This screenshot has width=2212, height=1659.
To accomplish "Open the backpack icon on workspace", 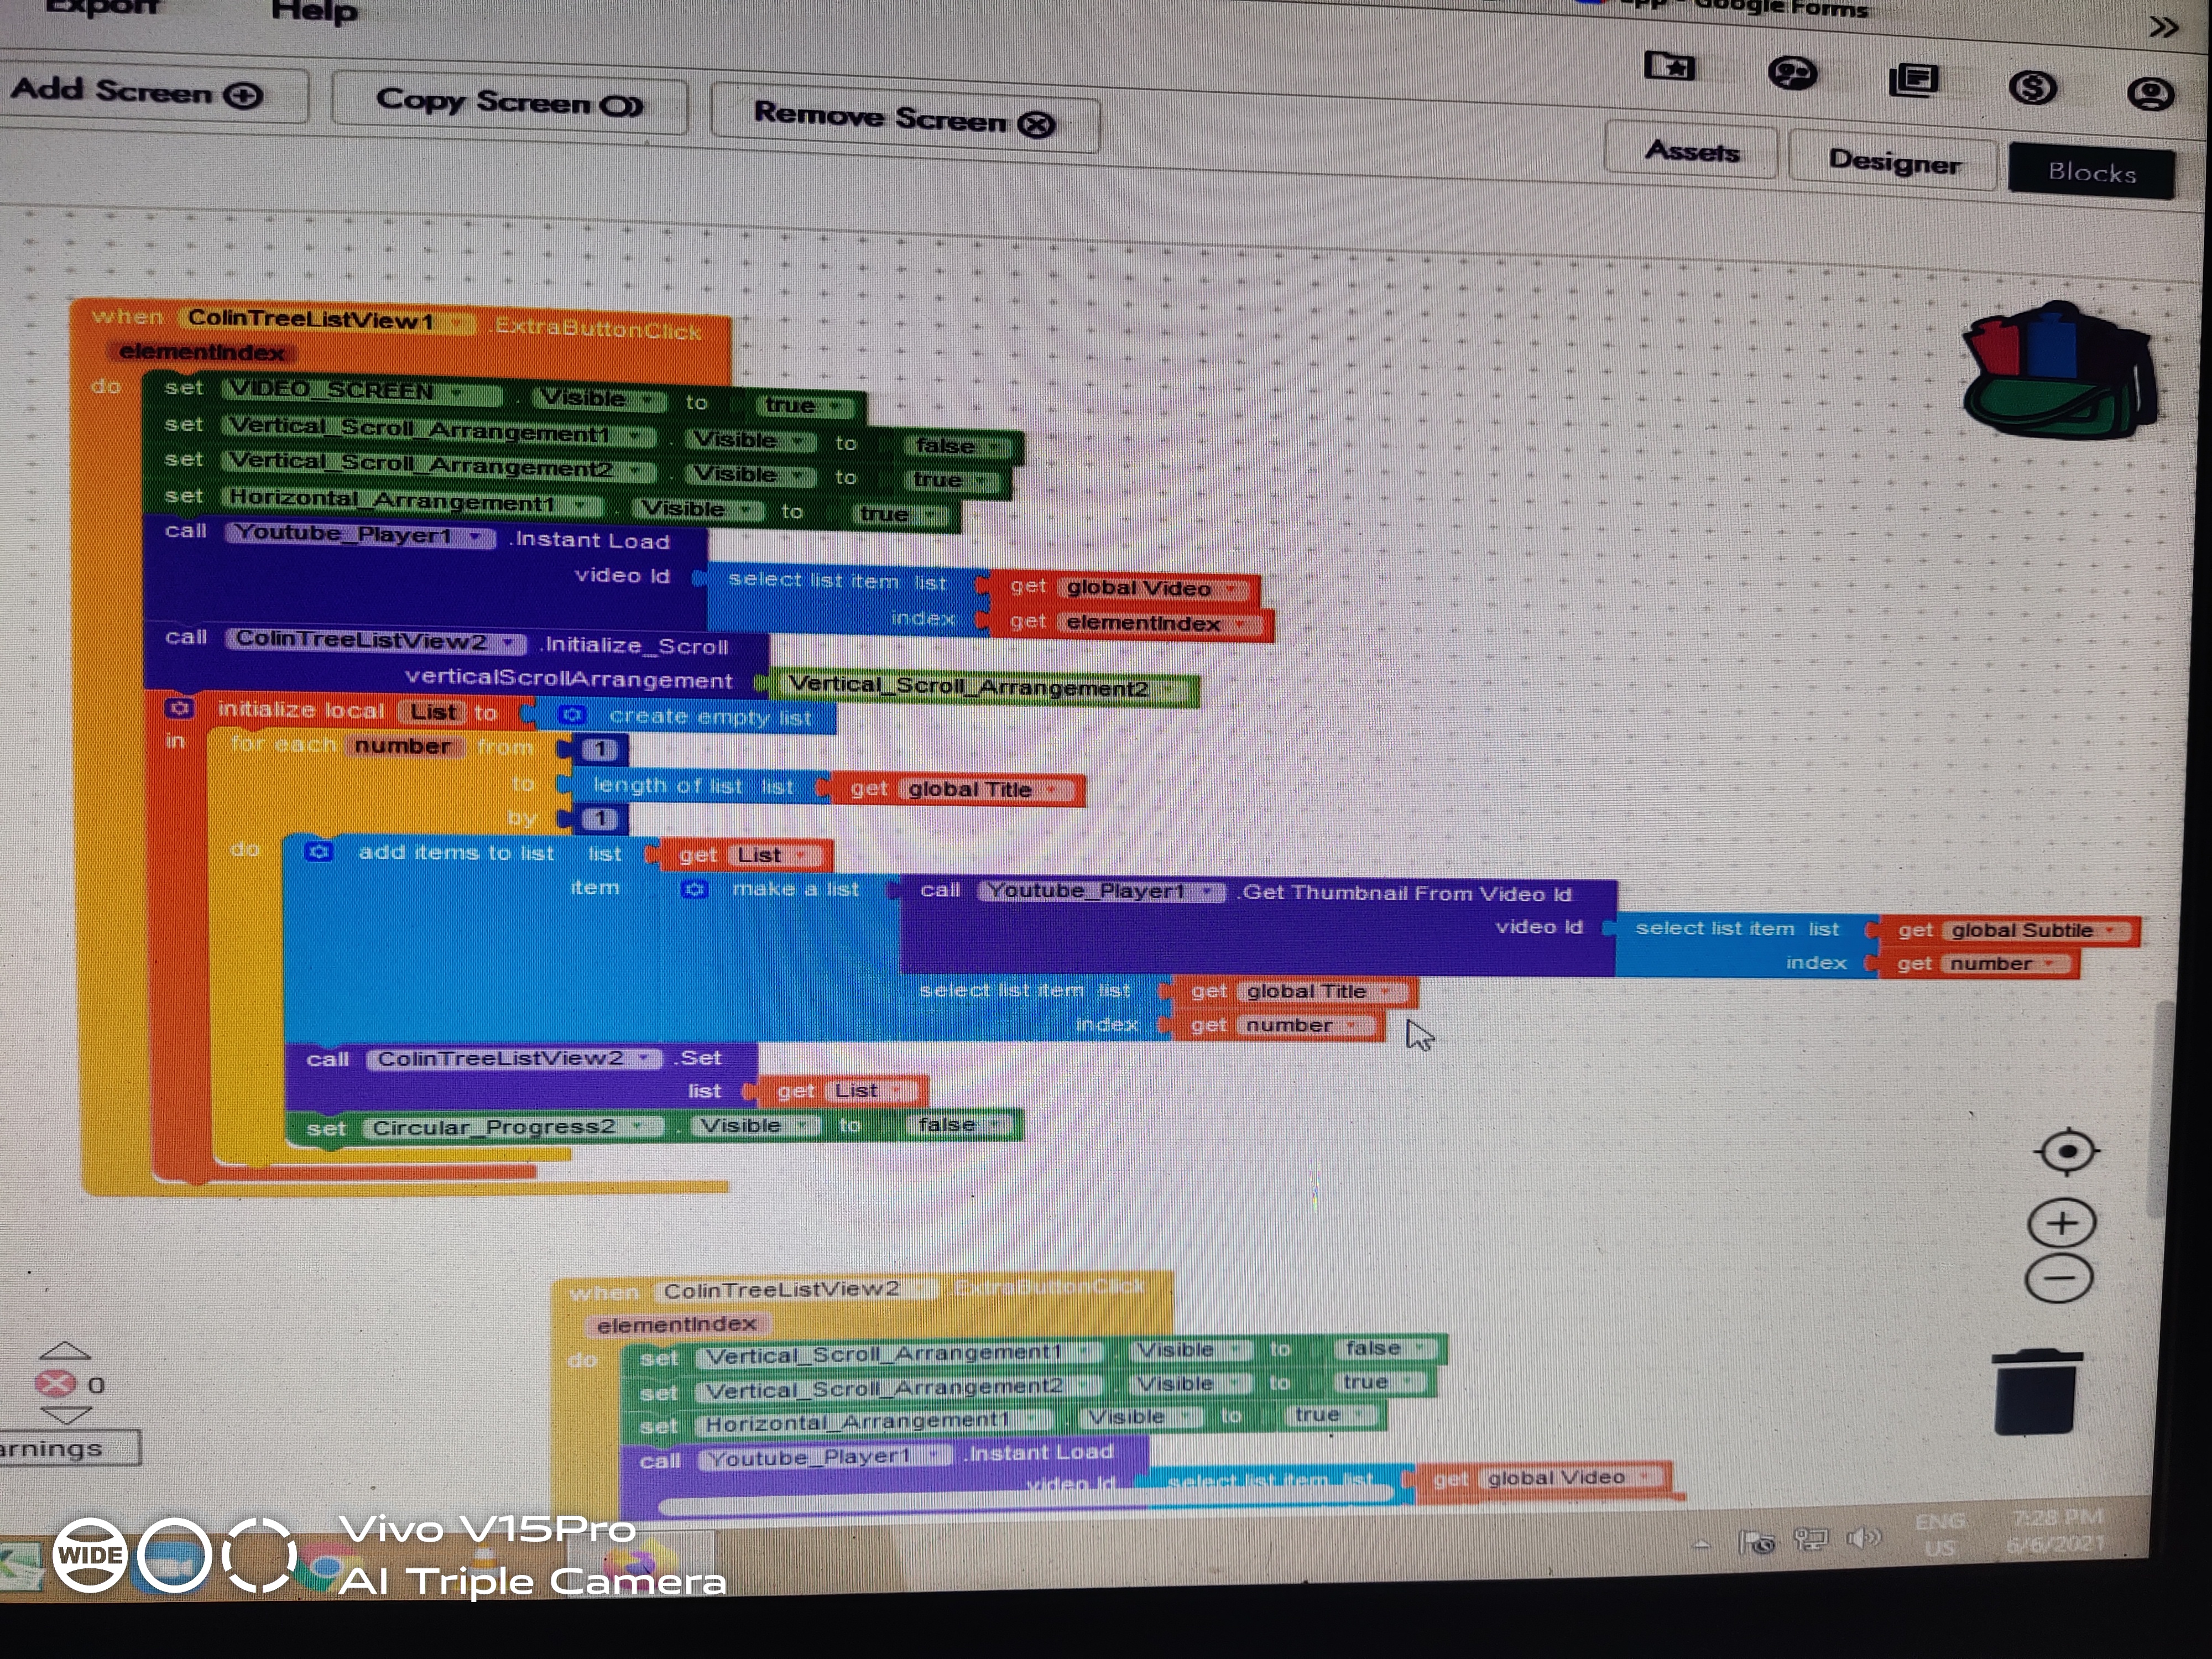I will click(2058, 370).
